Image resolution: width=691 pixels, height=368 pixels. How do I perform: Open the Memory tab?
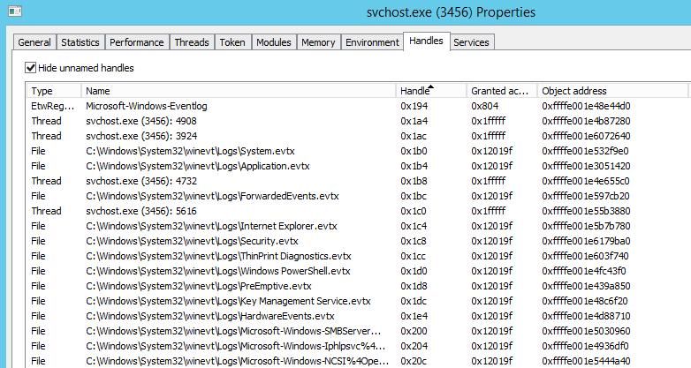[x=318, y=42]
